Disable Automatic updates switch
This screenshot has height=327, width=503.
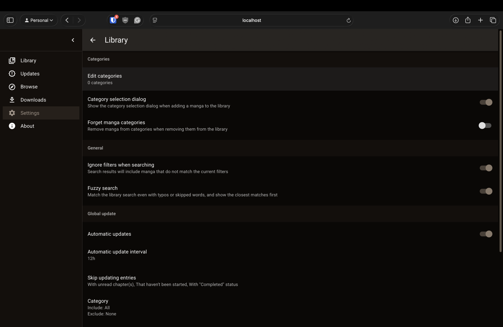pos(486,234)
